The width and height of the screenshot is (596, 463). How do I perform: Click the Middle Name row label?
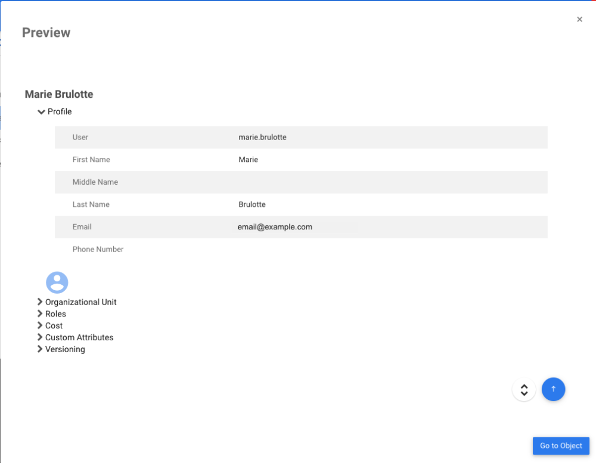pyautogui.click(x=95, y=182)
